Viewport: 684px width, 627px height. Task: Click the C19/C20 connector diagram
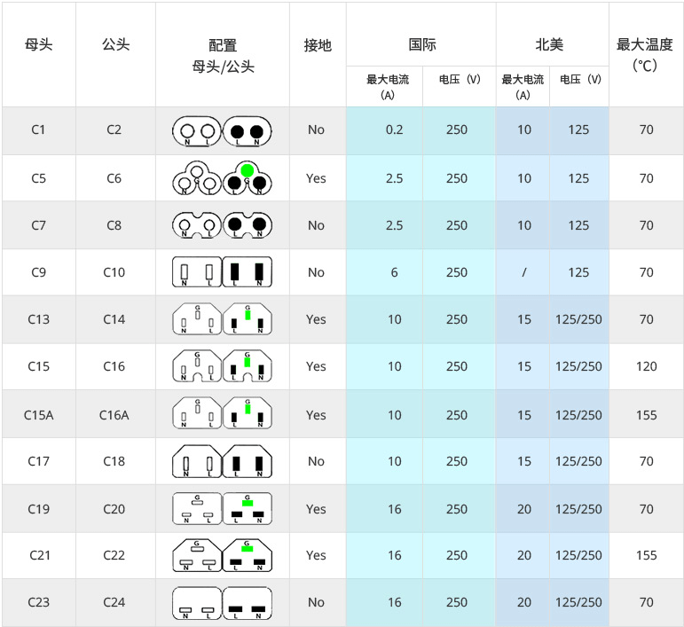222,508
